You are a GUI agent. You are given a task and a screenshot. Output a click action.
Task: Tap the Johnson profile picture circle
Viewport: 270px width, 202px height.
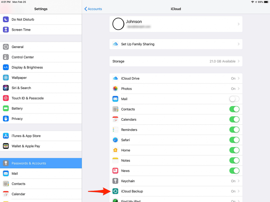tap(118, 24)
